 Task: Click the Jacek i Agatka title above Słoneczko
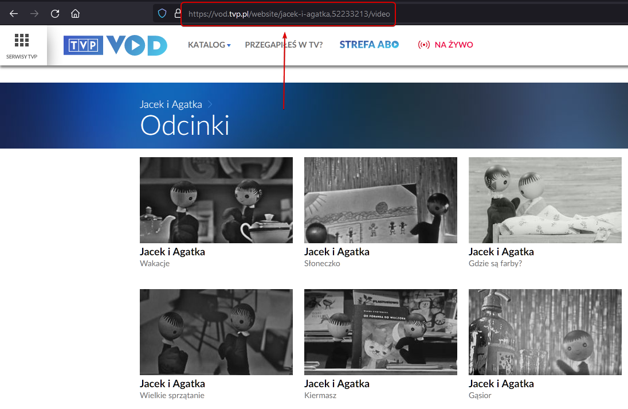point(337,252)
